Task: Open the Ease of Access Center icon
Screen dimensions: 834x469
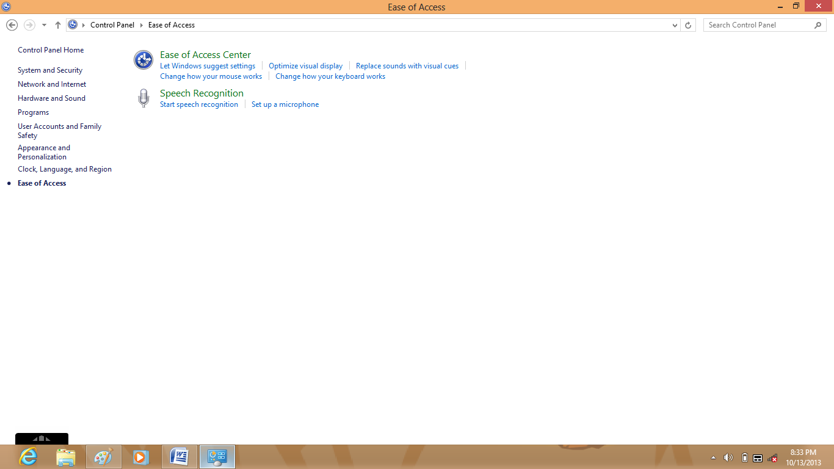Action: (143, 60)
